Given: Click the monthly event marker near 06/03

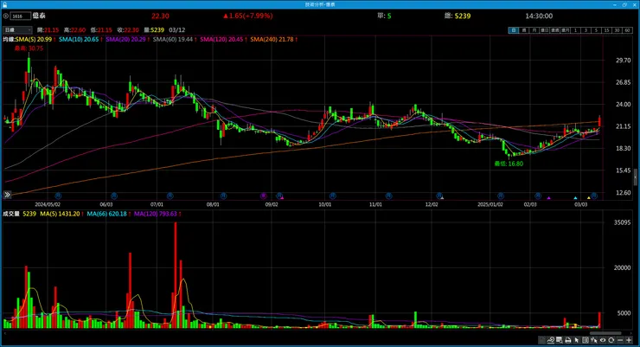Looking at the screenshot, I should click(x=114, y=196).
